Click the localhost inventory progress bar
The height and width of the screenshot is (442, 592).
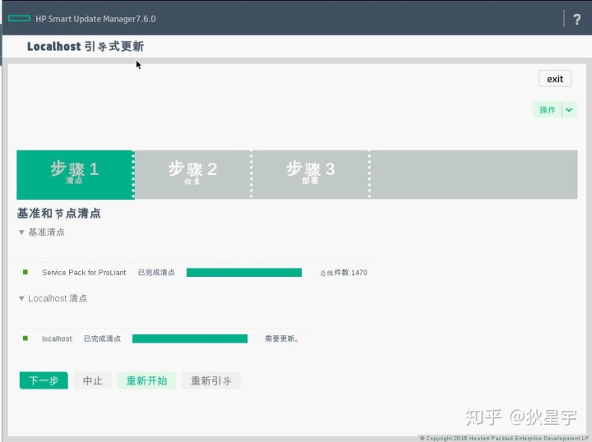[x=190, y=338]
